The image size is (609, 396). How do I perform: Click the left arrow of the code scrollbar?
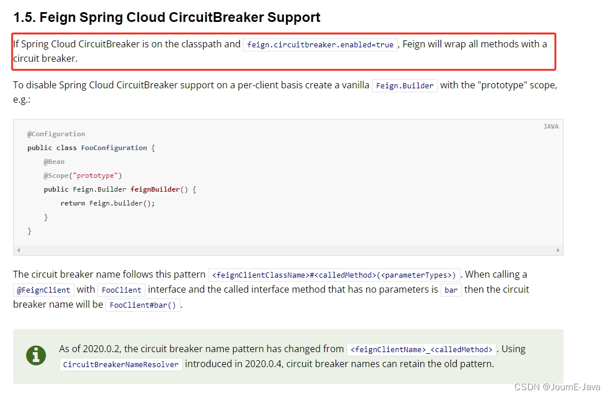coord(18,251)
